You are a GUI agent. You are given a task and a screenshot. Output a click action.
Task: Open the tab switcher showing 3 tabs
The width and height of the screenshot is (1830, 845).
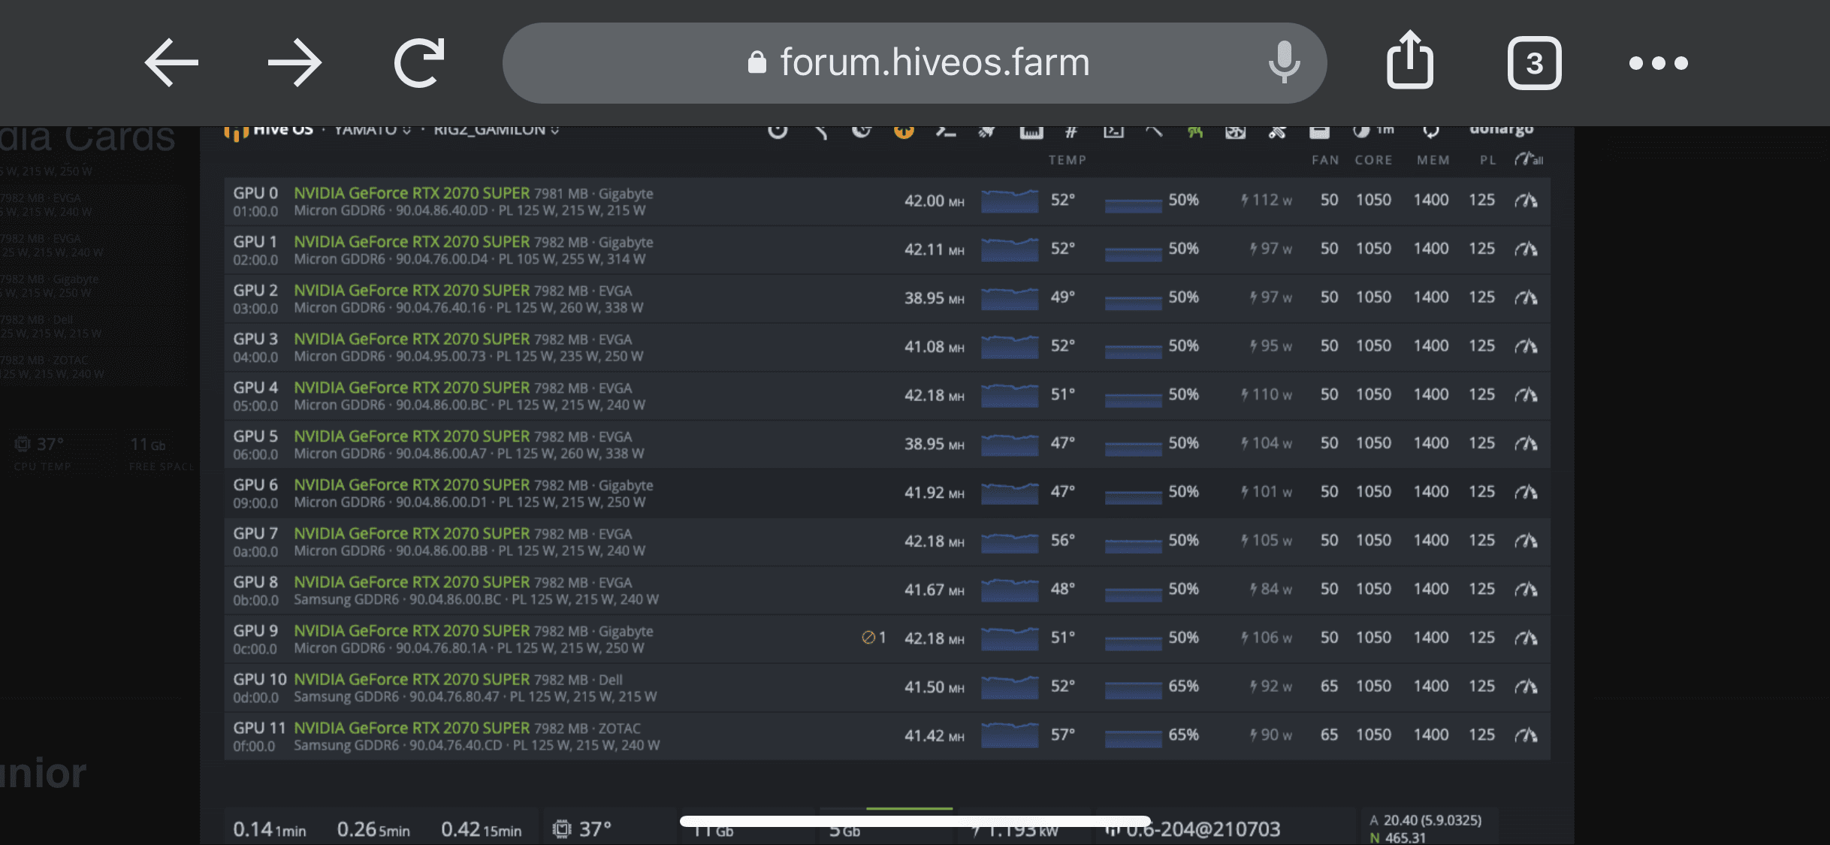pos(1534,63)
